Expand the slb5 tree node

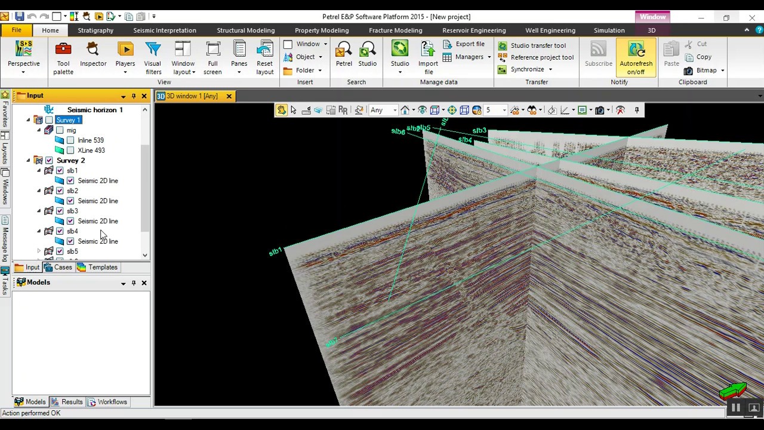pos(39,251)
